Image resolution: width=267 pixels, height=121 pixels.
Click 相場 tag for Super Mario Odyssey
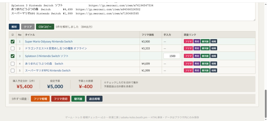click(214, 41)
